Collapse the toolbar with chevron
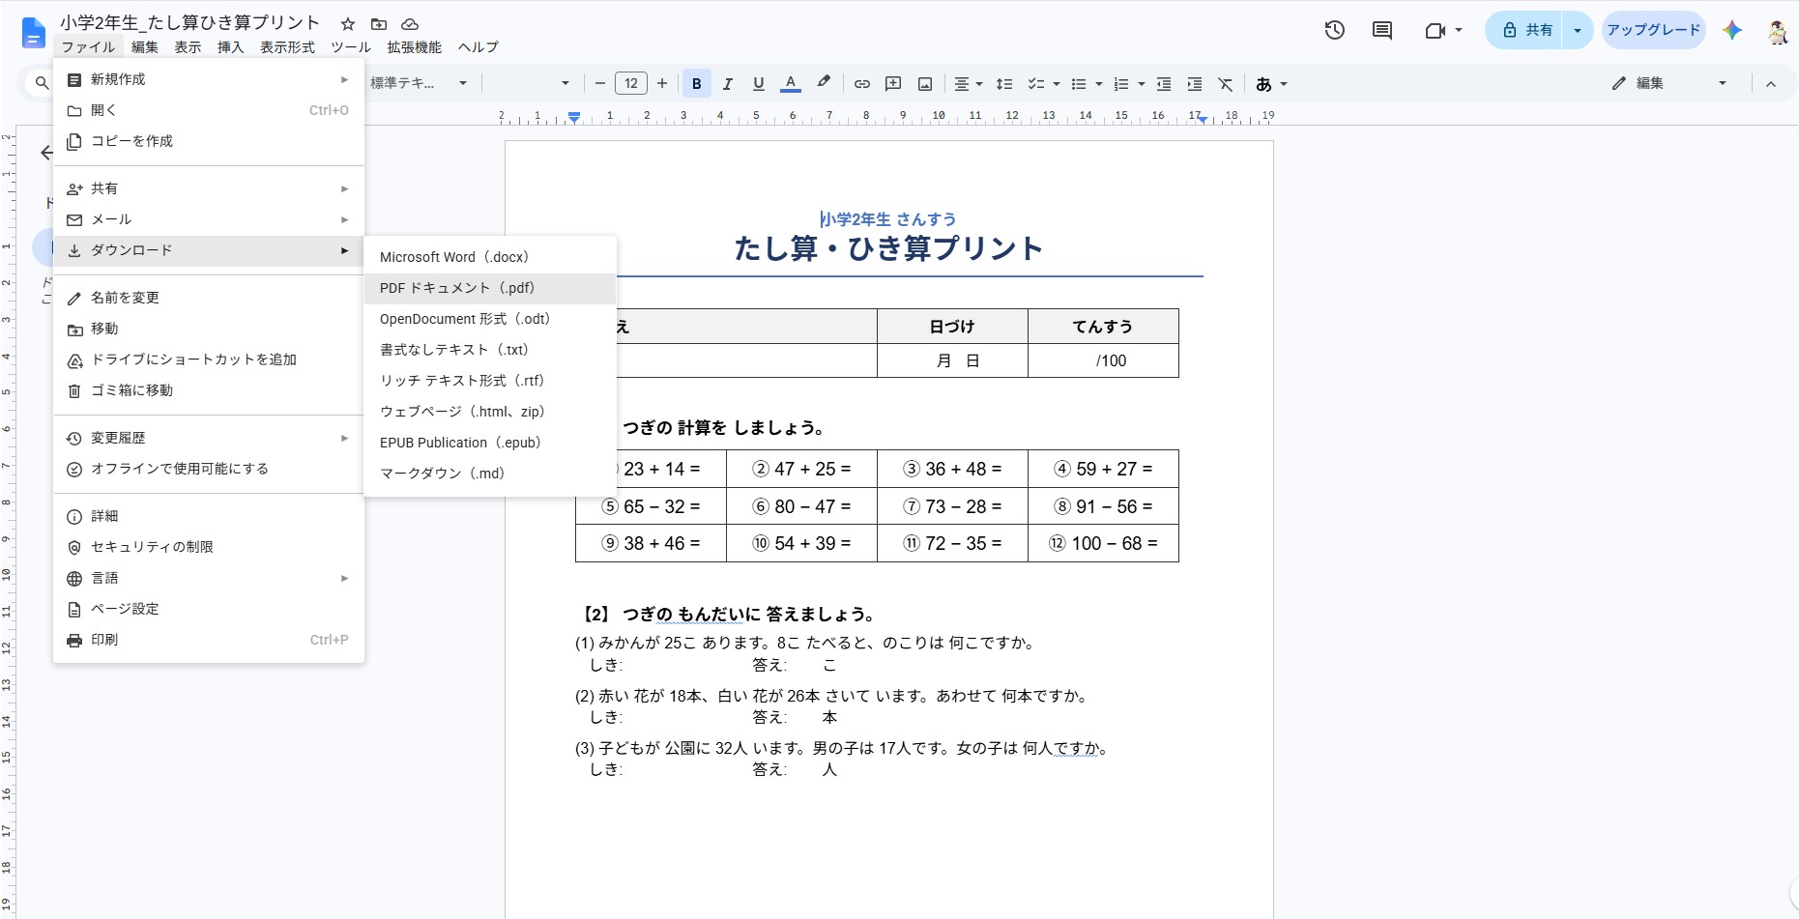The height and width of the screenshot is (919, 1799). (x=1771, y=84)
